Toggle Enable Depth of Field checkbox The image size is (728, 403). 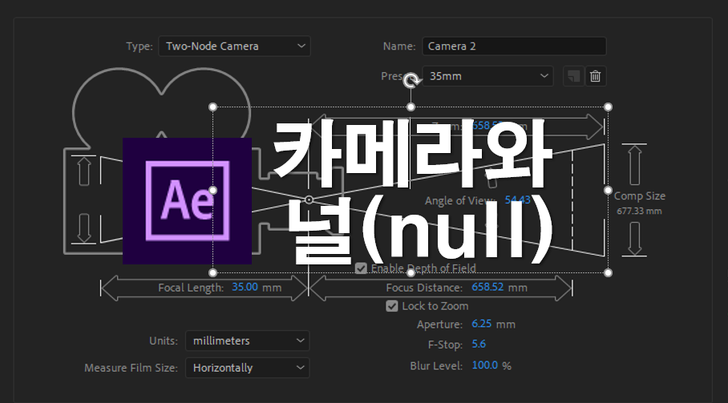(361, 268)
